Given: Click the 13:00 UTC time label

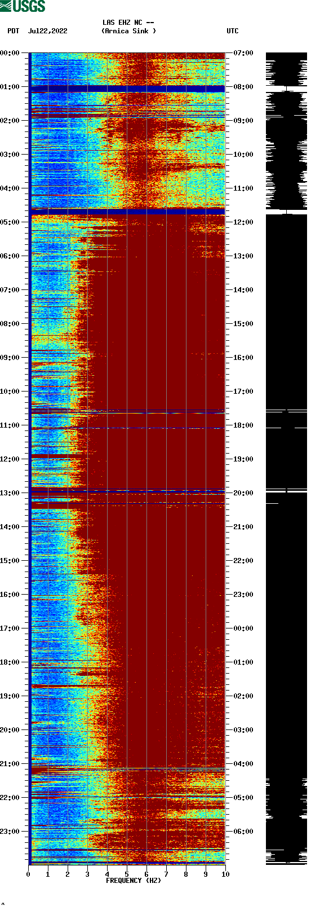Looking at the screenshot, I should [x=243, y=256].
